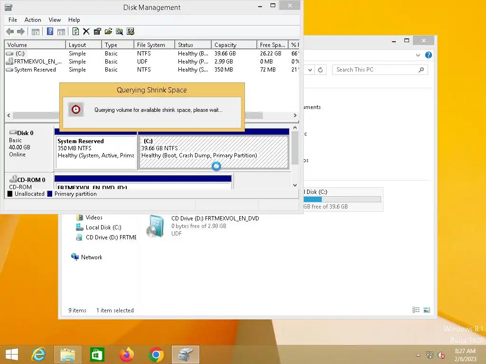Open Help via the blue question mark icon
This screenshot has height=364, width=486.
coord(50,31)
